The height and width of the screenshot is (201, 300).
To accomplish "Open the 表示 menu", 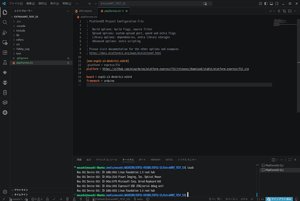I will click(x=54, y=3).
